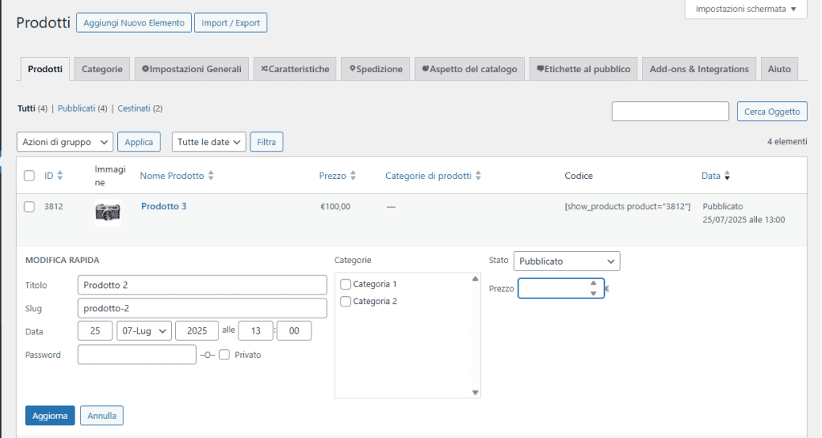Click the minutes field showing 00

pos(294,331)
